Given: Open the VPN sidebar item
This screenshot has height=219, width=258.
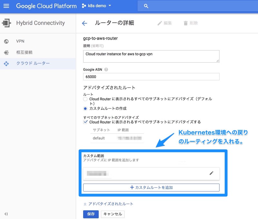Looking at the screenshot, I should pos(38,41).
